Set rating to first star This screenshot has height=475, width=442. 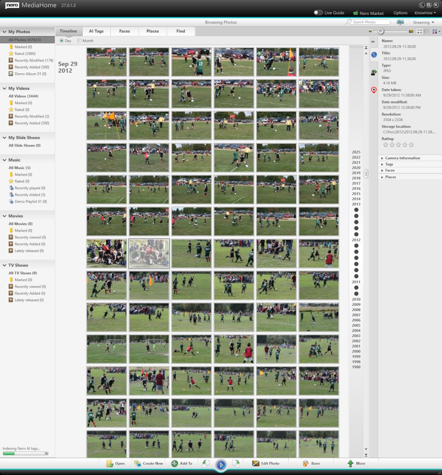coord(385,145)
